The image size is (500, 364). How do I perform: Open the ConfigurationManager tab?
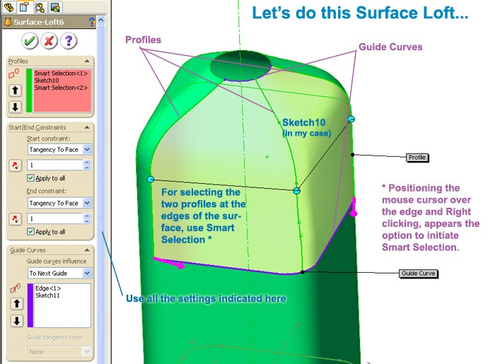pyautogui.click(x=40, y=6)
